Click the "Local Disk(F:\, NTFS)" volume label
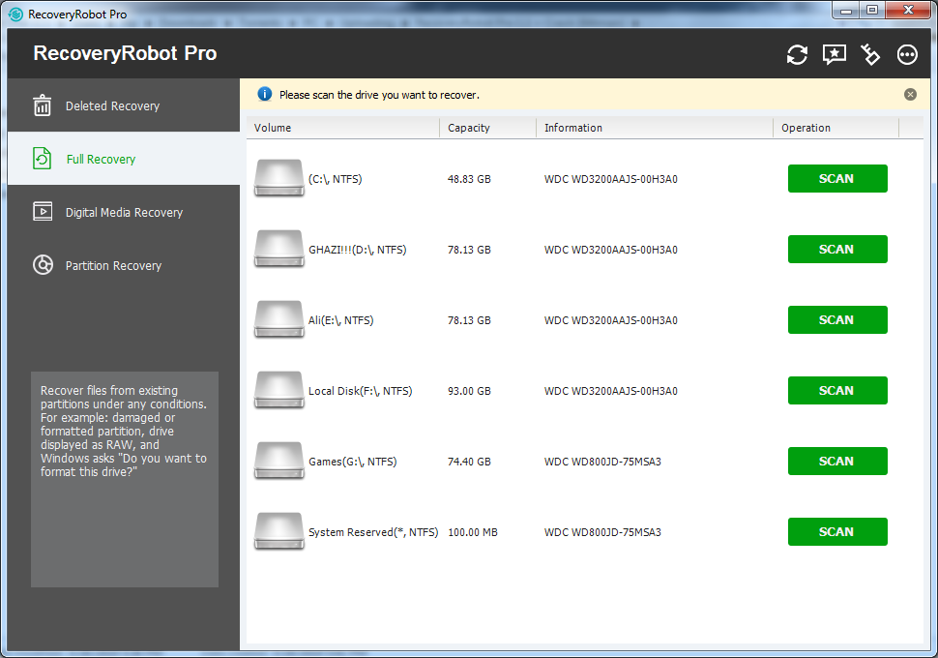Screen dimensions: 938x658 [x=360, y=391]
